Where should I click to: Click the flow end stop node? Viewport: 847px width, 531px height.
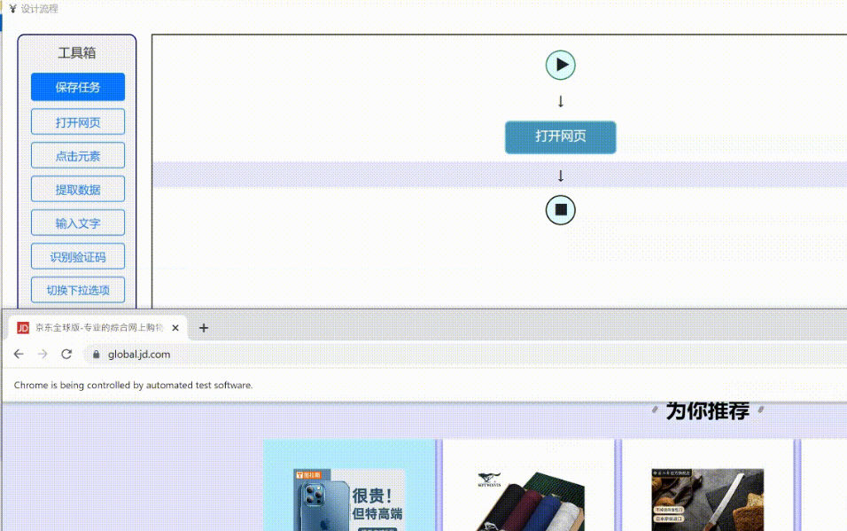point(560,210)
